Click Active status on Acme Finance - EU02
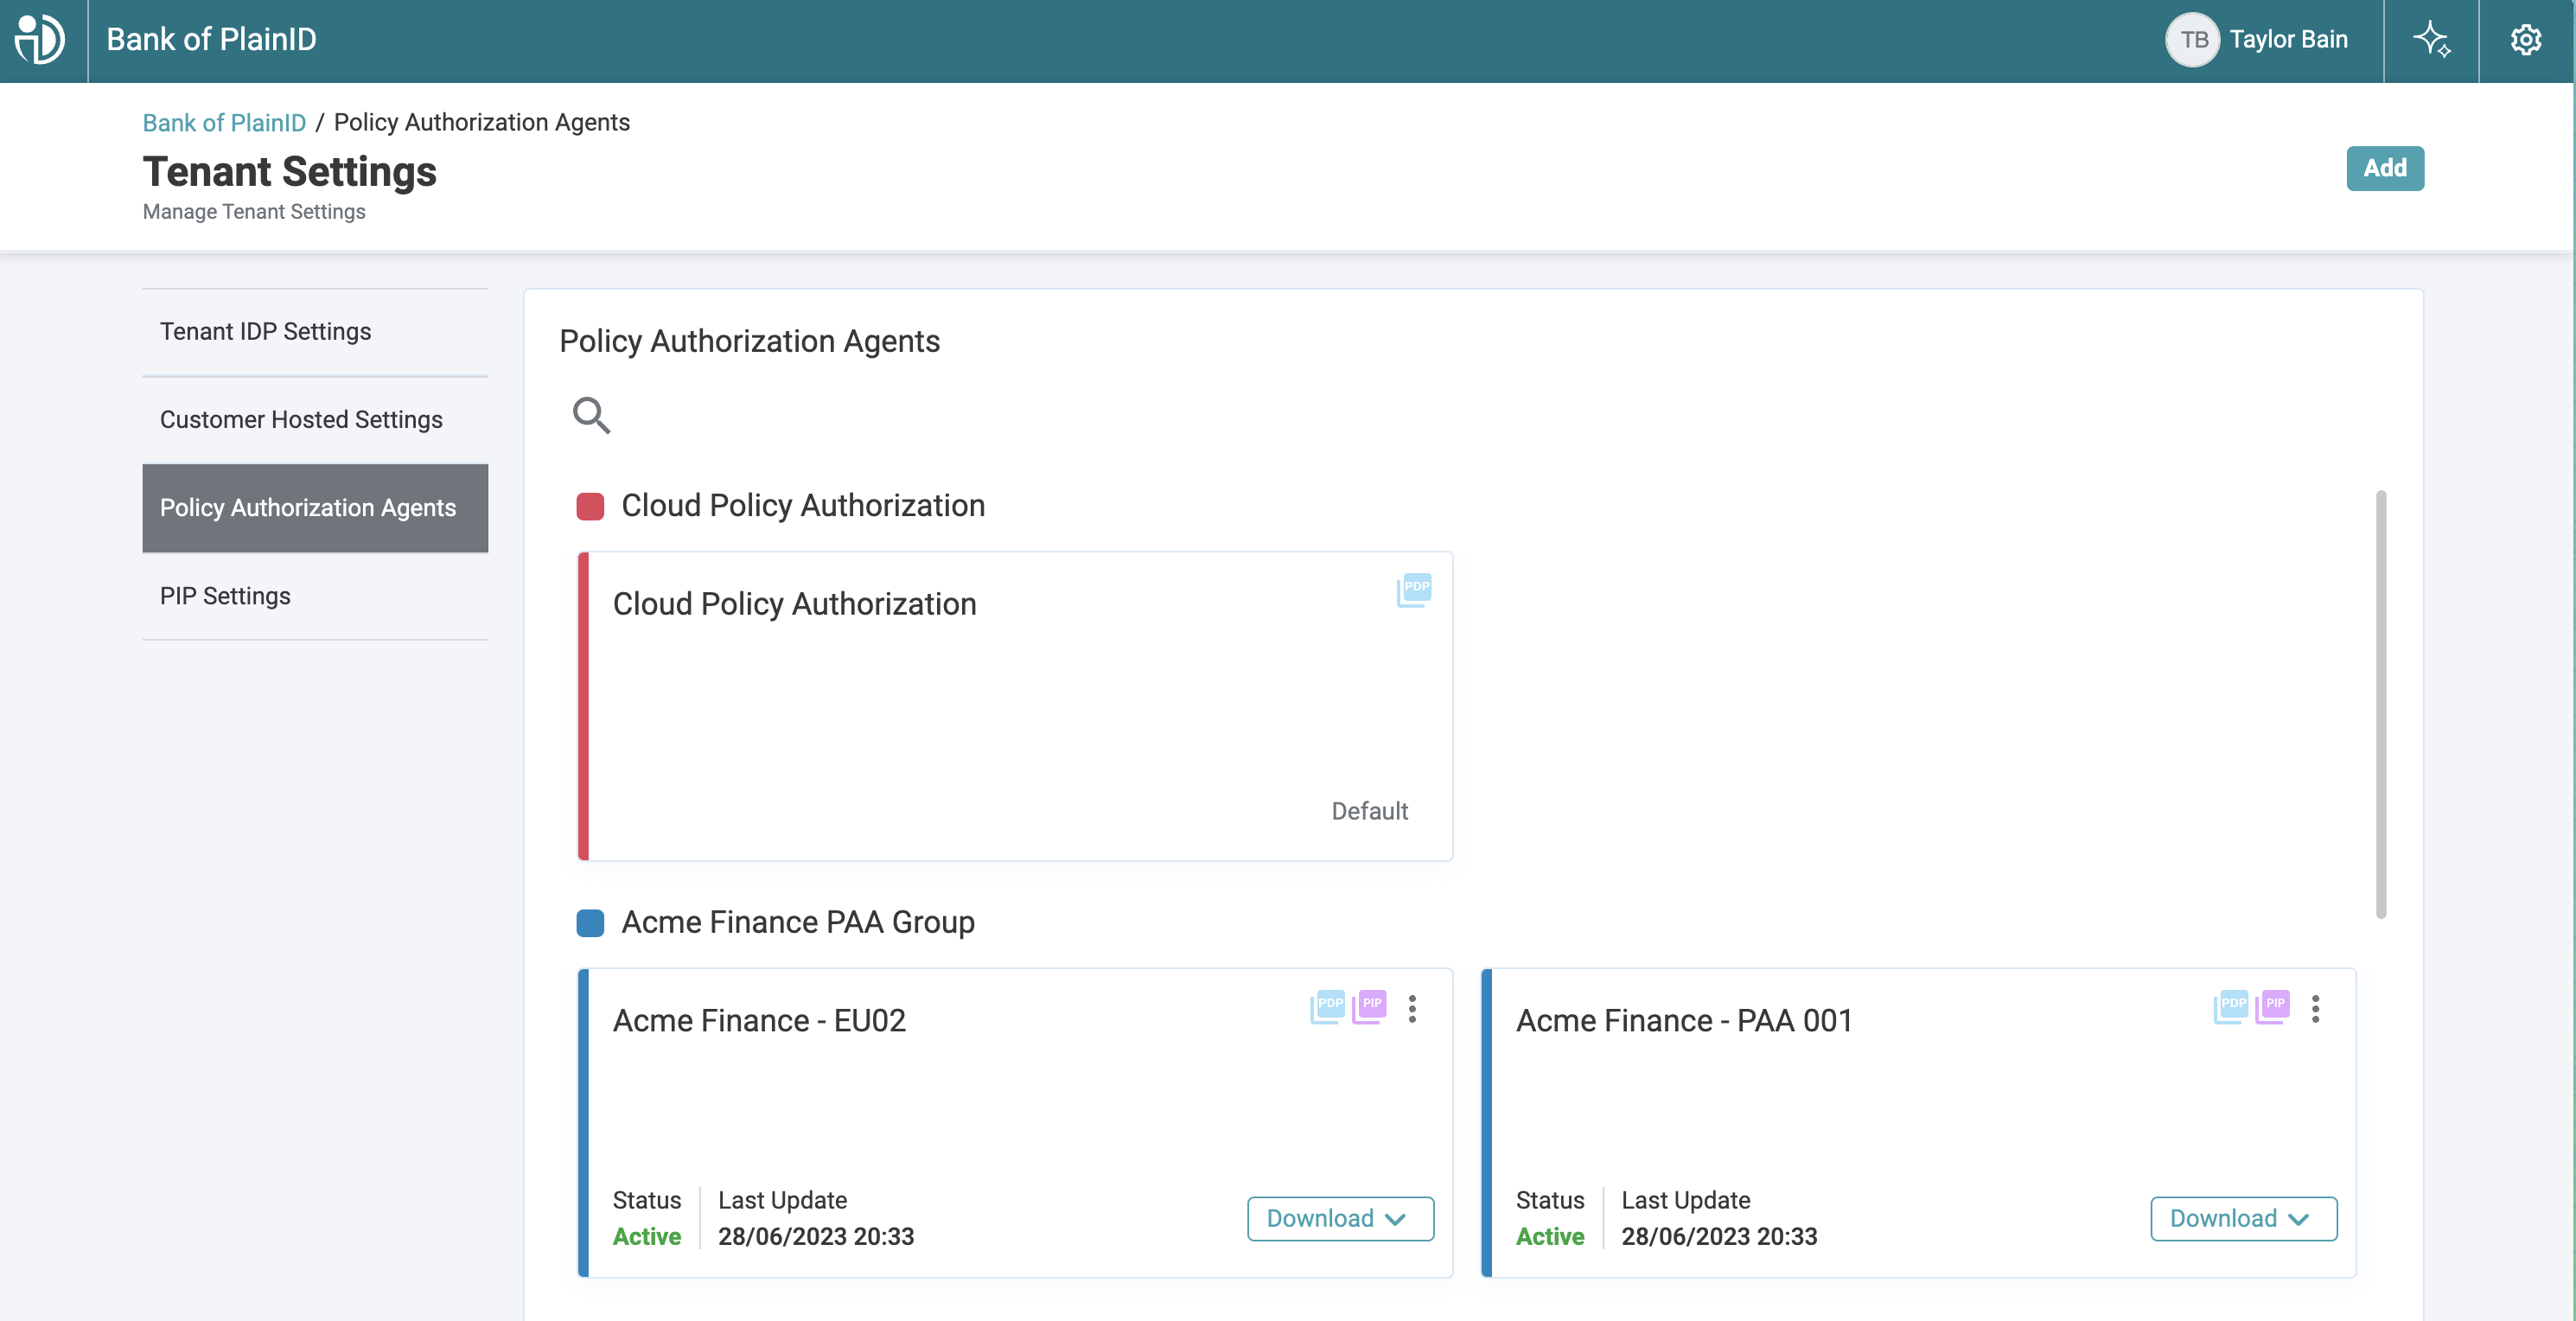2576x1321 pixels. click(646, 1237)
